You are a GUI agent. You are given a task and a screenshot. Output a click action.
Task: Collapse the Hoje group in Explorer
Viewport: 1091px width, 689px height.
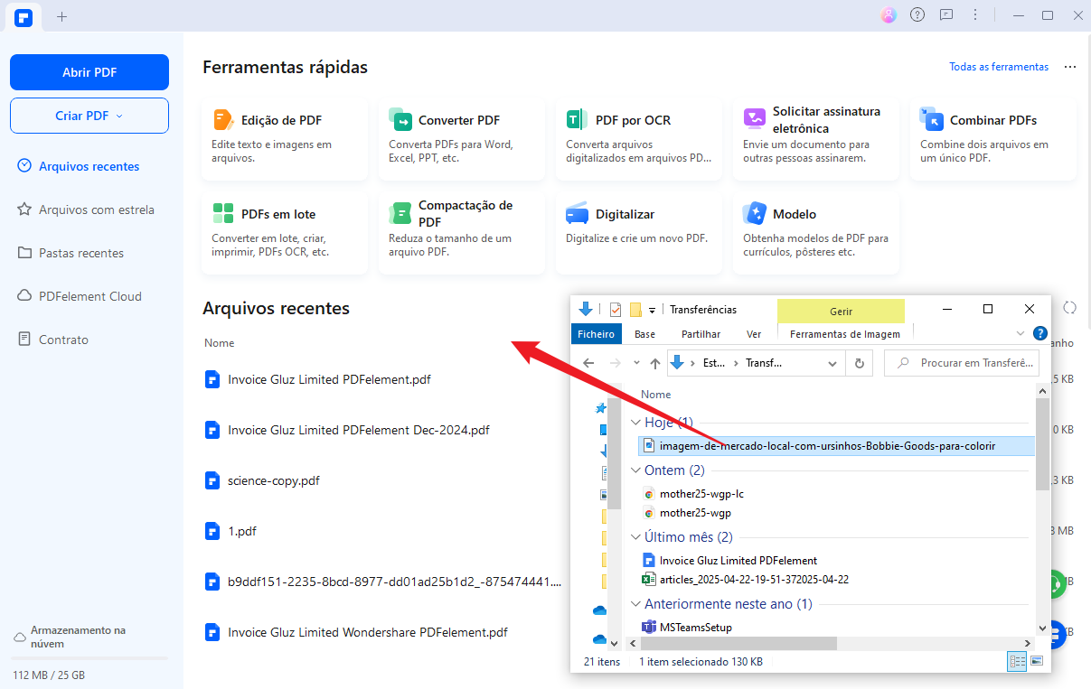(x=635, y=423)
